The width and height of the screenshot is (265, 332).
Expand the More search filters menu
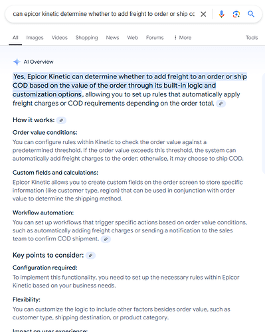click(x=183, y=38)
